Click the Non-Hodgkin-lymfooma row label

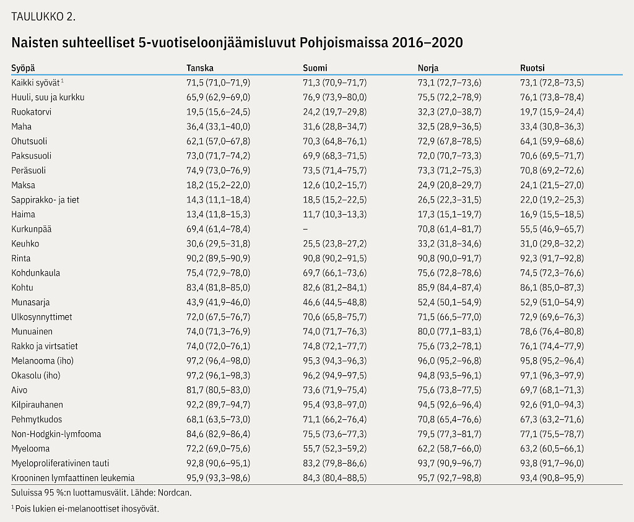(56, 434)
